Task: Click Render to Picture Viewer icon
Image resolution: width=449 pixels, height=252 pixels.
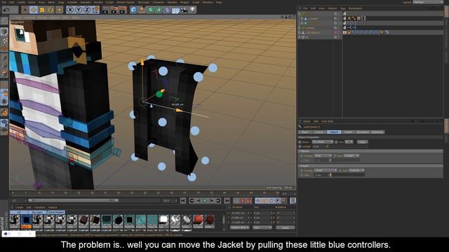Action: (x=114, y=10)
